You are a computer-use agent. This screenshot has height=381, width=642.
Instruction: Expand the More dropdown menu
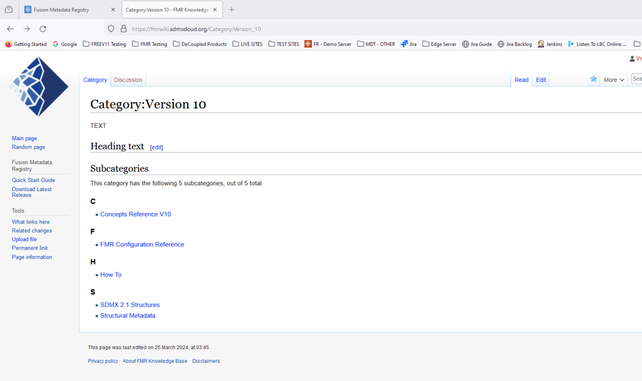click(614, 80)
